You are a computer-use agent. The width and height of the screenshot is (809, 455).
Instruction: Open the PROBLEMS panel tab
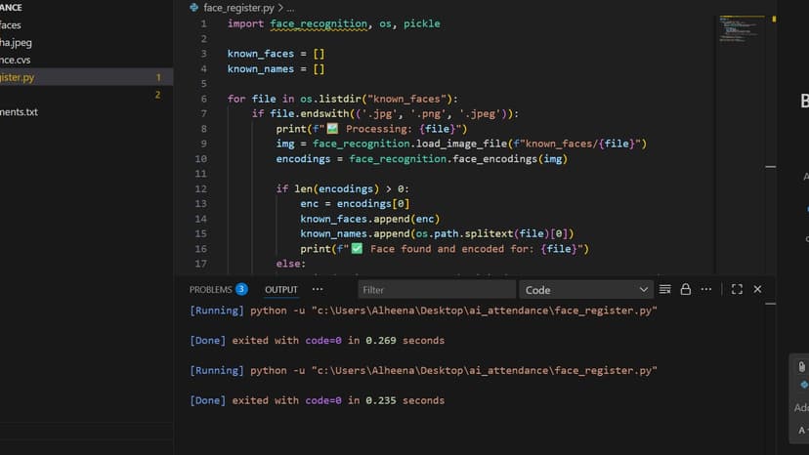point(210,289)
